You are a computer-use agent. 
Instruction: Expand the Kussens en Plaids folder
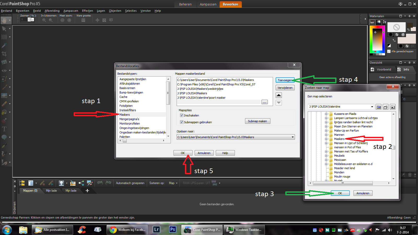(326, 114)
